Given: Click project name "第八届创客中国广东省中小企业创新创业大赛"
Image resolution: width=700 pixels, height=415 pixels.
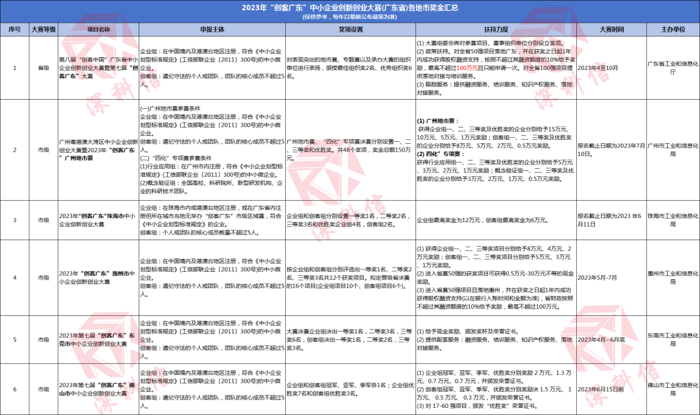Looking at the screenshot, I should coord(99,68).
